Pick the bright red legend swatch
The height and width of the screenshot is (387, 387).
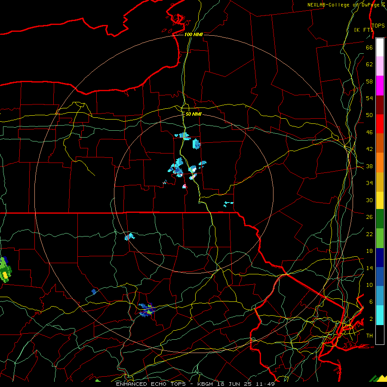(x=380, y=124)
